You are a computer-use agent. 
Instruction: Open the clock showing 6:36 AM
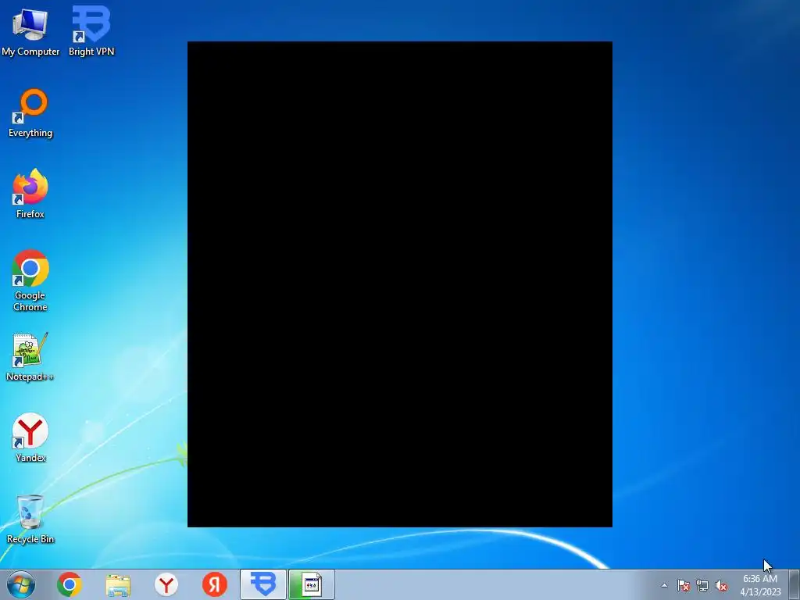coord(760,585)
